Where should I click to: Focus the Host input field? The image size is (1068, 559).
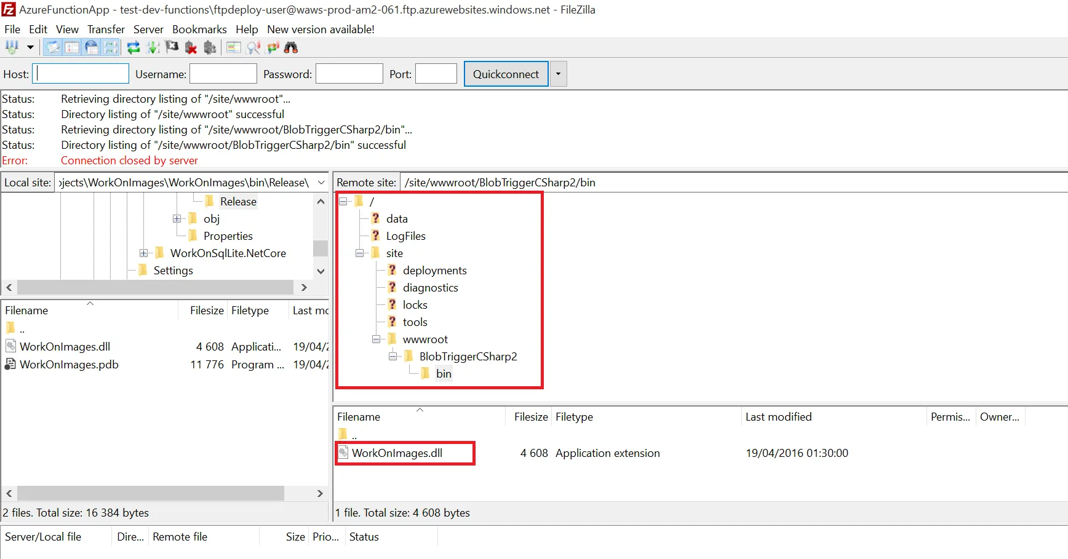click(x=81, y=74)
